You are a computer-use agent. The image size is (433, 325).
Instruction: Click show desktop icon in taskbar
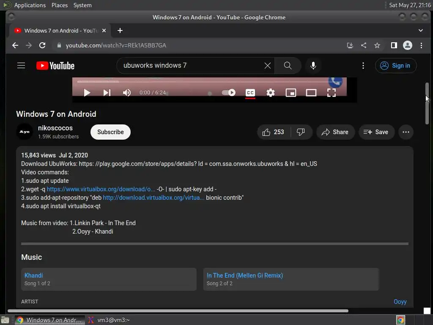tap(5, 320)
